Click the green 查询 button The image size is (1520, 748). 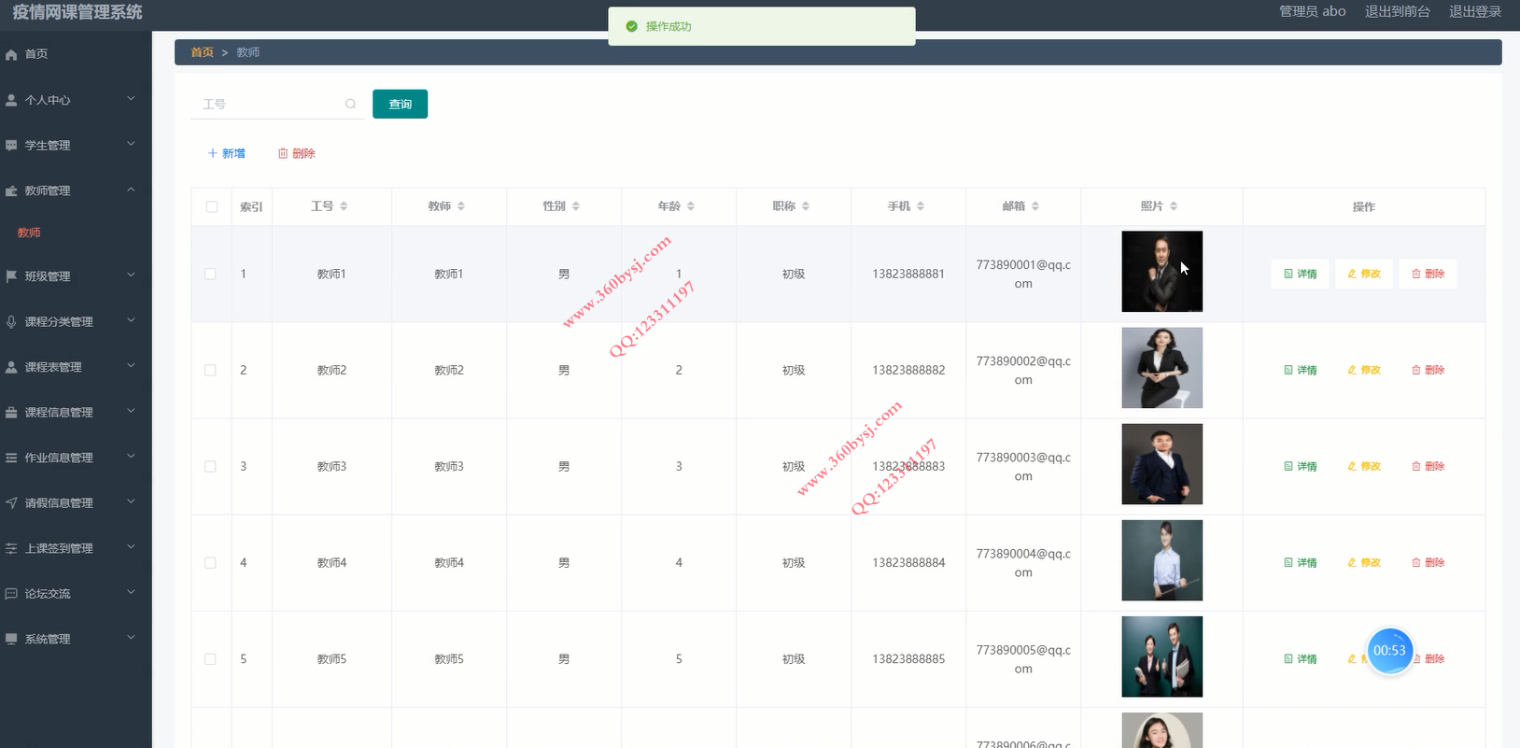400,104
